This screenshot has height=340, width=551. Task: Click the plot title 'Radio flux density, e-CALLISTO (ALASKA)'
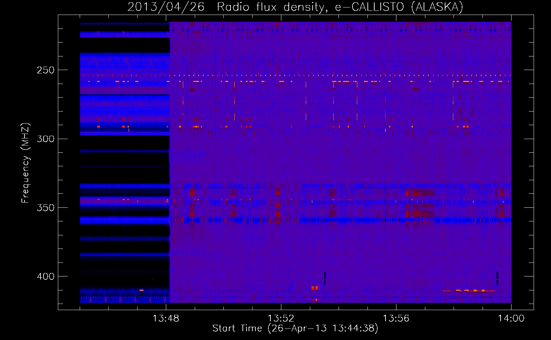[x=340, y=7]
